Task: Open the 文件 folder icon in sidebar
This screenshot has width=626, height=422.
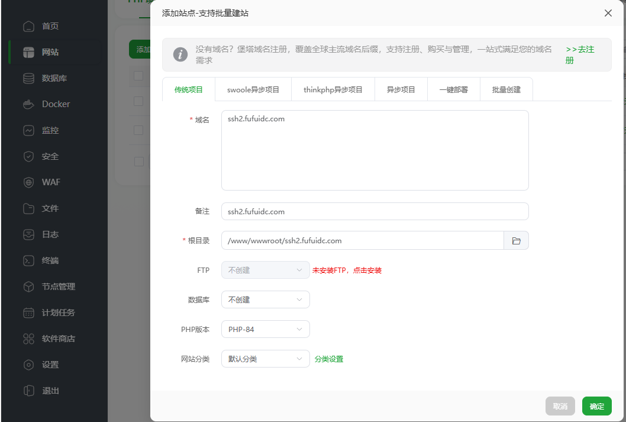Action: 29,208
